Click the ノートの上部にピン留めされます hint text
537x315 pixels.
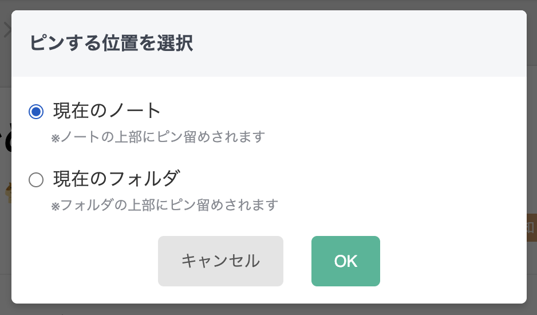pyautogui.click(x=162, y=137)
